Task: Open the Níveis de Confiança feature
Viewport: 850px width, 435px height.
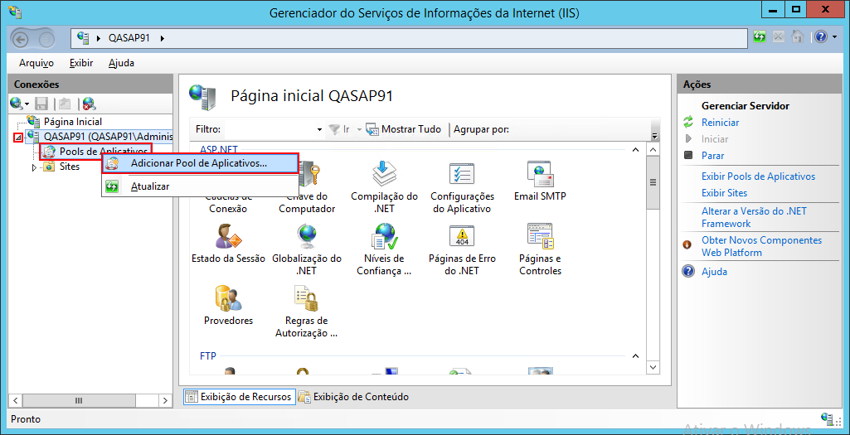Action: click(x=384, y=249)
